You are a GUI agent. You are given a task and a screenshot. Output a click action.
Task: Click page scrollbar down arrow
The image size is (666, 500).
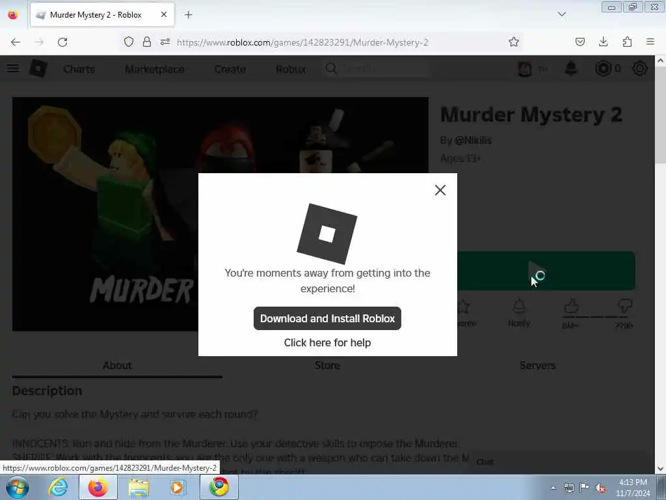[660, 469]
